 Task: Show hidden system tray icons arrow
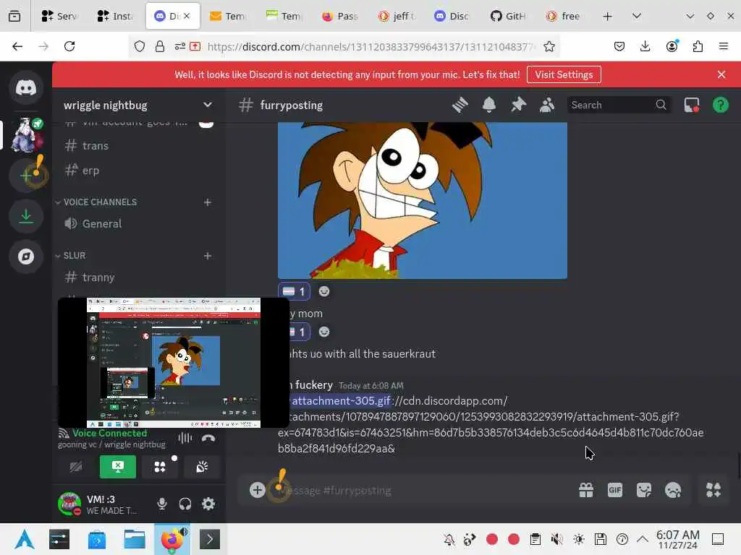point(642,539)
